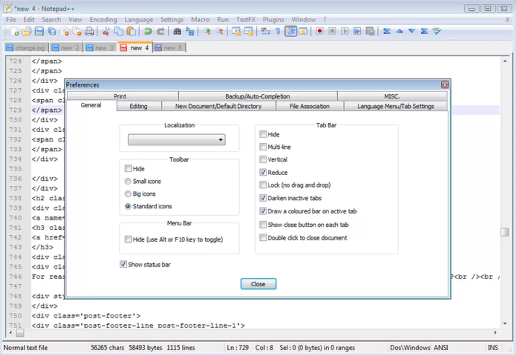This screenshot has height=355, width=516.
Task: Click the Close All documents toolbar icon
Action: [77, 31]
